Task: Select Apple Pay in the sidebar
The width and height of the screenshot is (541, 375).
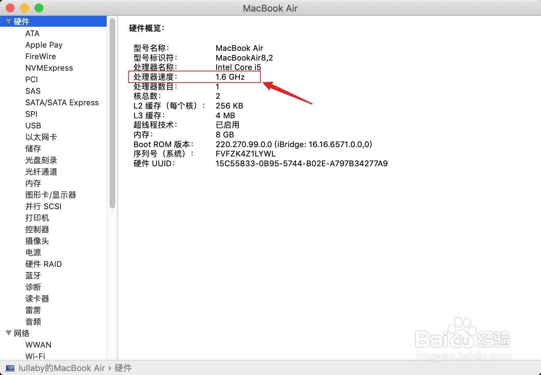Action: [44, 45]
